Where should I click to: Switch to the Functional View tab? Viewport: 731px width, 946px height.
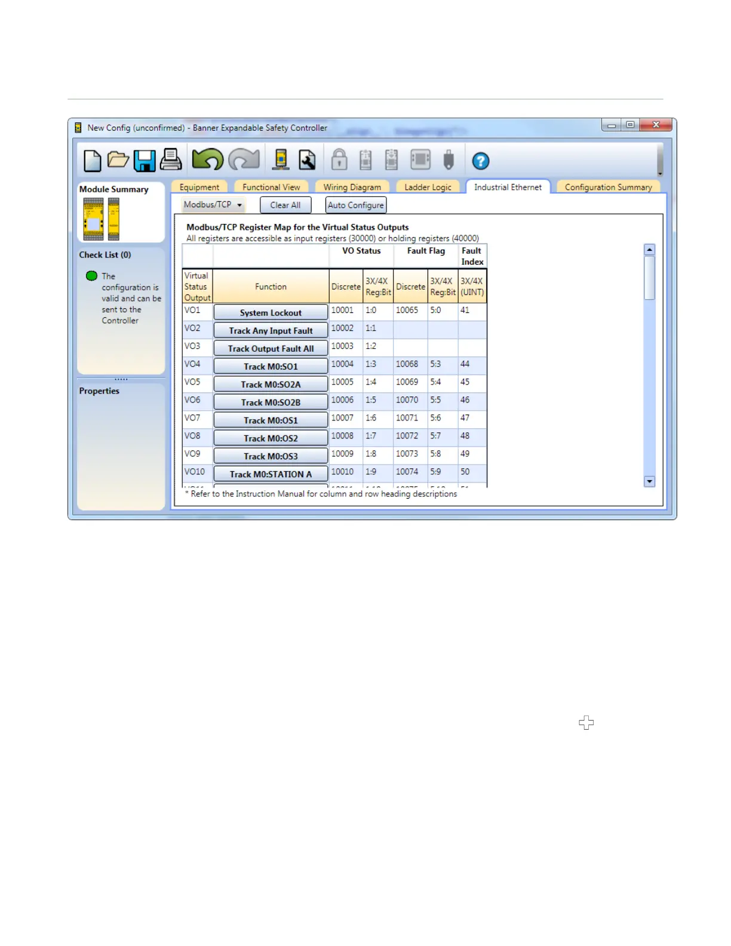(x=271, y=187)
